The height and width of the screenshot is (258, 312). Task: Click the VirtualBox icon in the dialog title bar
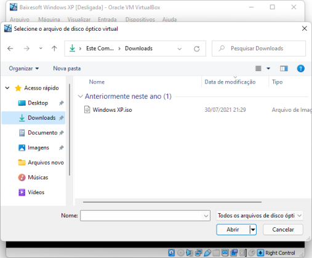click(8, 28)
